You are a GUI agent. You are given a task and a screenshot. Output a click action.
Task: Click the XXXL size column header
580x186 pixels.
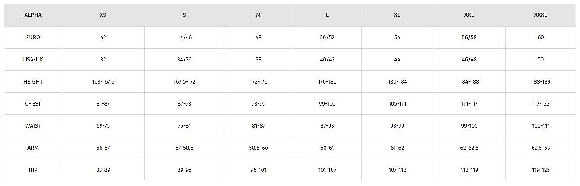pos(541,15)
